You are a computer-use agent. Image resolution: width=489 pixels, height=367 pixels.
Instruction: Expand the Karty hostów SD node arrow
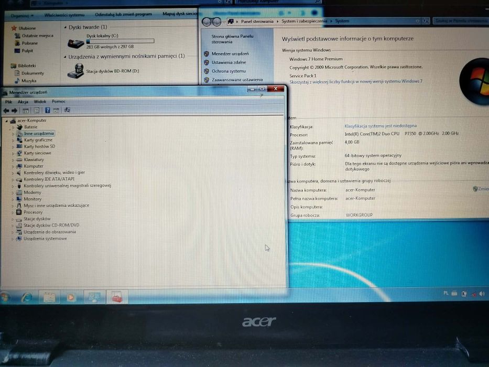tap(13, 146)
